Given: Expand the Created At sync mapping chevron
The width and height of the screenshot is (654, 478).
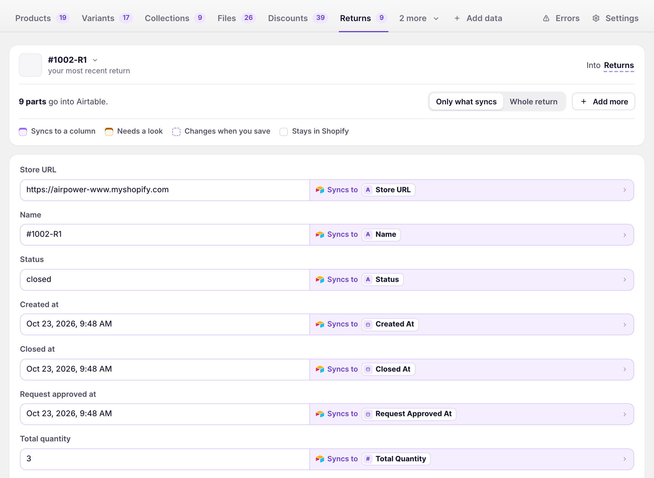Looking at the screenshot, I should (x=625, y=324).
